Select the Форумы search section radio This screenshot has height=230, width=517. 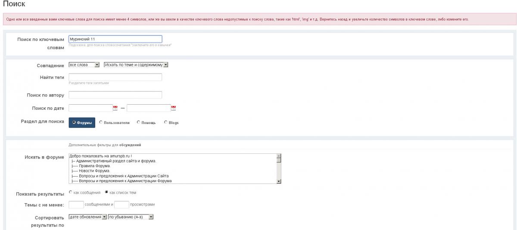pyautogui.click(x=74, y=122)
